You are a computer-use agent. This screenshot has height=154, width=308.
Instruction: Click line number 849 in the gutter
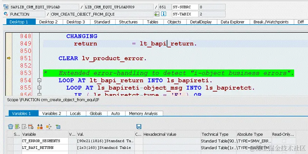26,44
